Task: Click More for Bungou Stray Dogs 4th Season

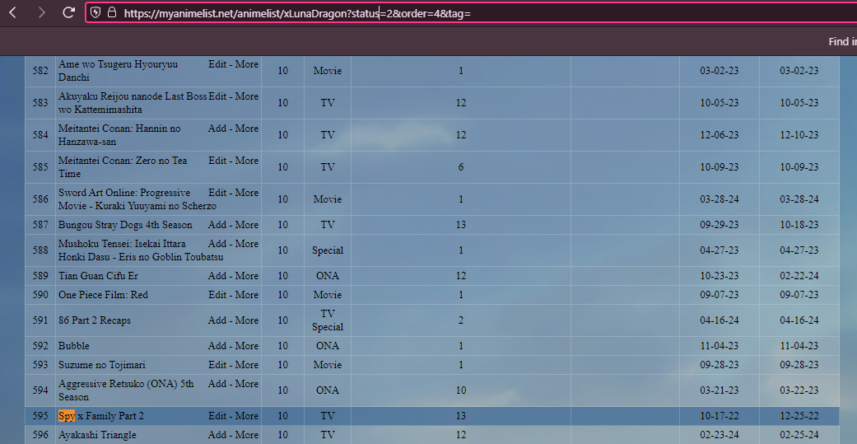Action: (246, 225)
